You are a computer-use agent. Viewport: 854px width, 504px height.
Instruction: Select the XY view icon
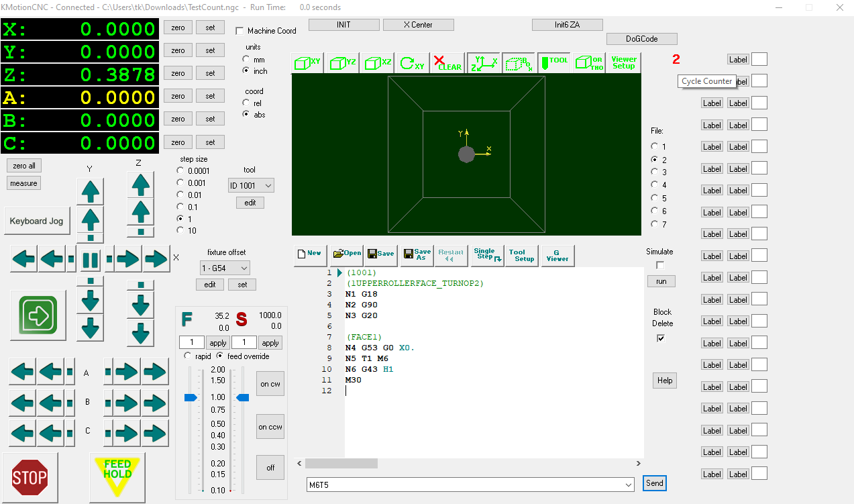tap(308, 63)
